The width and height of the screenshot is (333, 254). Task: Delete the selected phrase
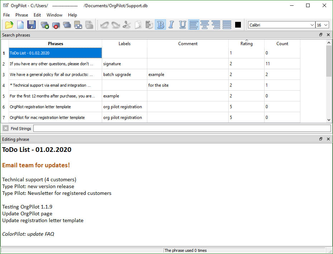coord(56,25)
